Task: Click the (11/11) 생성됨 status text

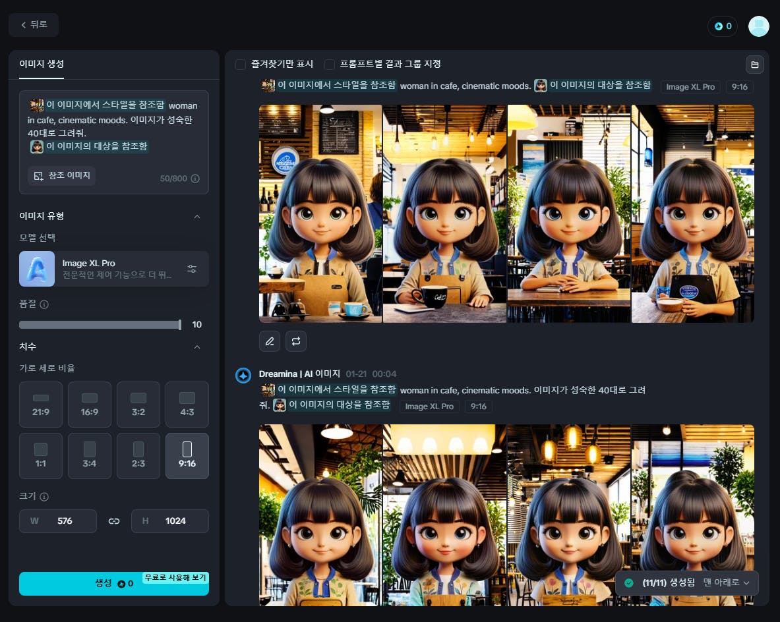Action: [x=668, y=582]
